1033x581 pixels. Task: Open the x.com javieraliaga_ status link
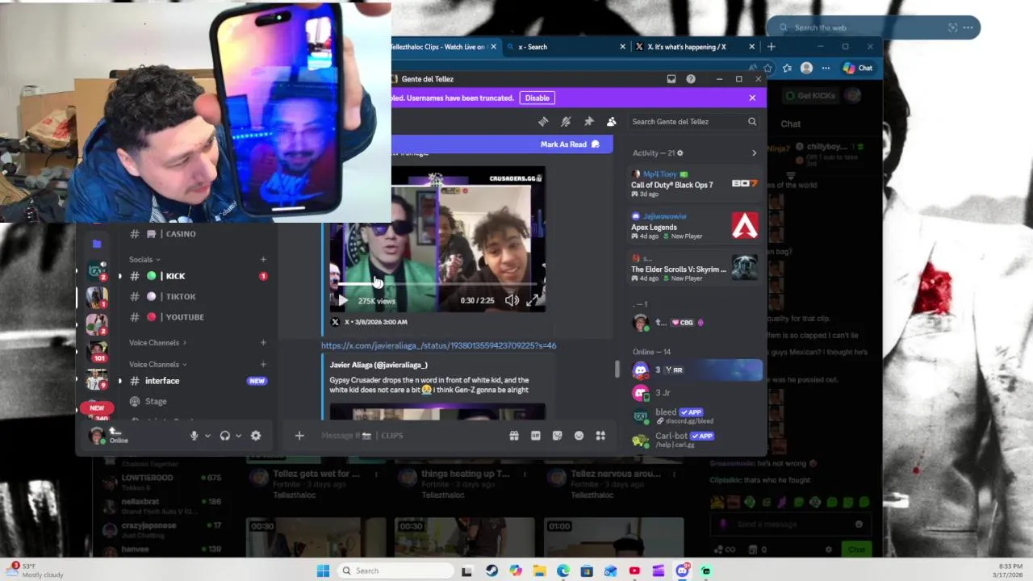point(438,345)
